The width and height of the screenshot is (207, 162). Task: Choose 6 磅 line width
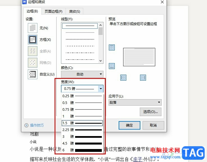(82, 150)
